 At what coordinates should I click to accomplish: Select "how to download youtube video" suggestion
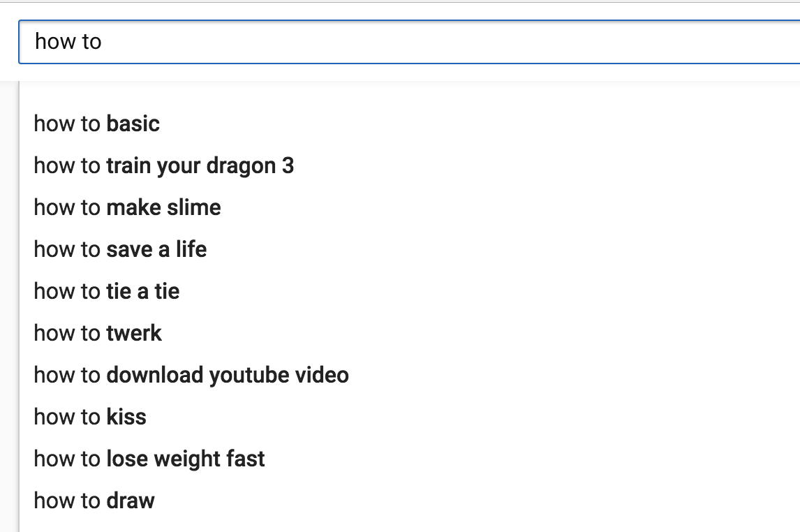[191, 375]
